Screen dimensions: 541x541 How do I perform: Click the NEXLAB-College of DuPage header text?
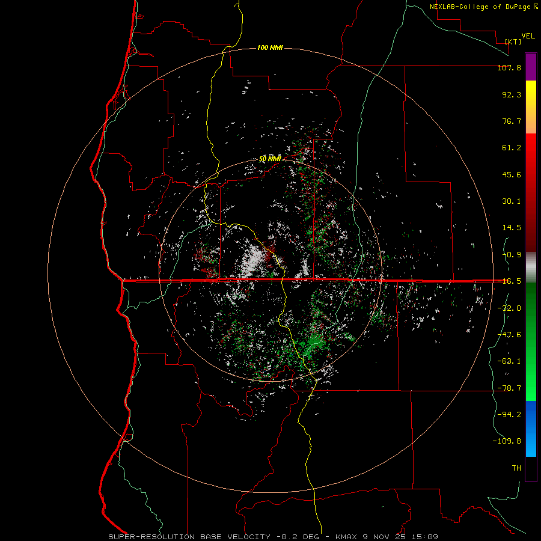click(483, 7)
